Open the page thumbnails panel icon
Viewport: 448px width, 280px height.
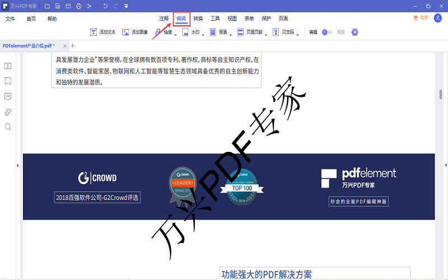pyautogui.click(x=8, y=66)
